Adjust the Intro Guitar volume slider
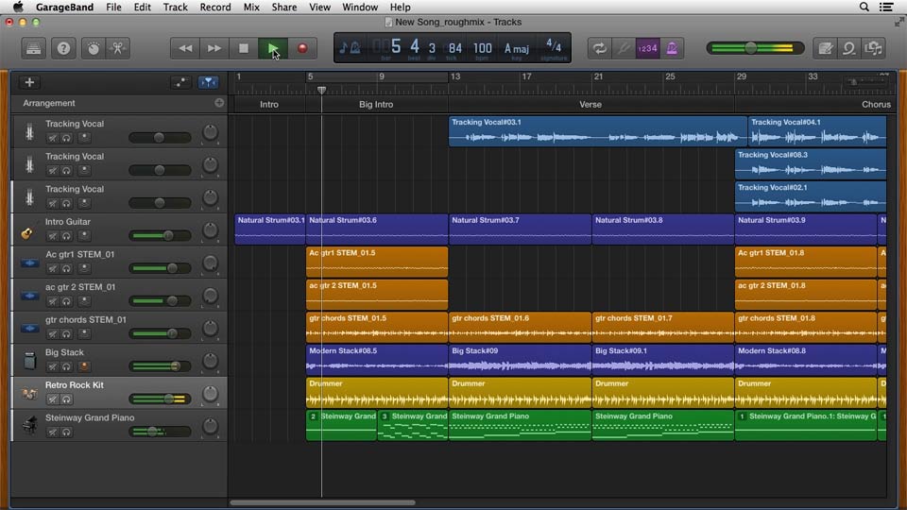The width and height of the screenshot is (907, 510). (161, 235)
